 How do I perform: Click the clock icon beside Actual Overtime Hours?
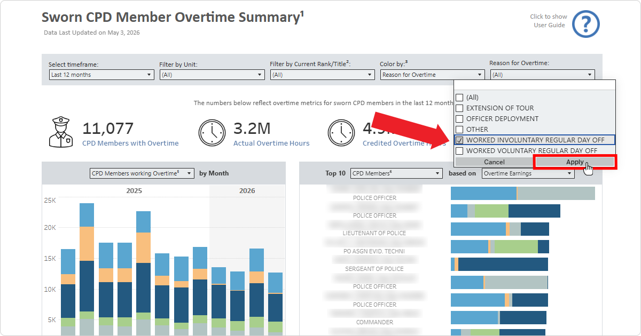pos(213,133)
